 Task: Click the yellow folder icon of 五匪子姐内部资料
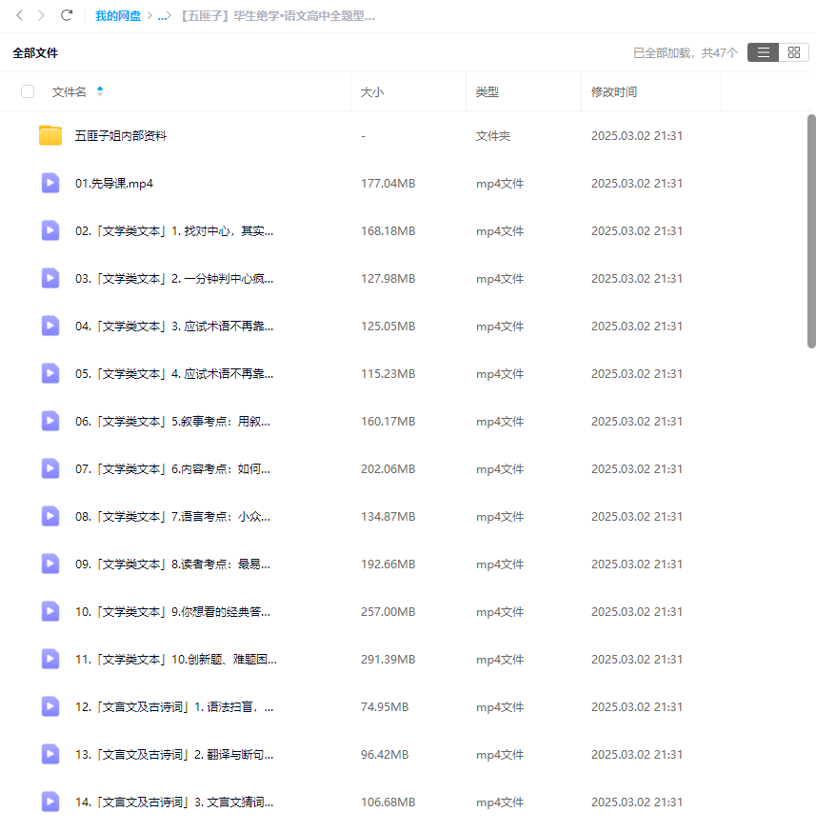[50, 135]
